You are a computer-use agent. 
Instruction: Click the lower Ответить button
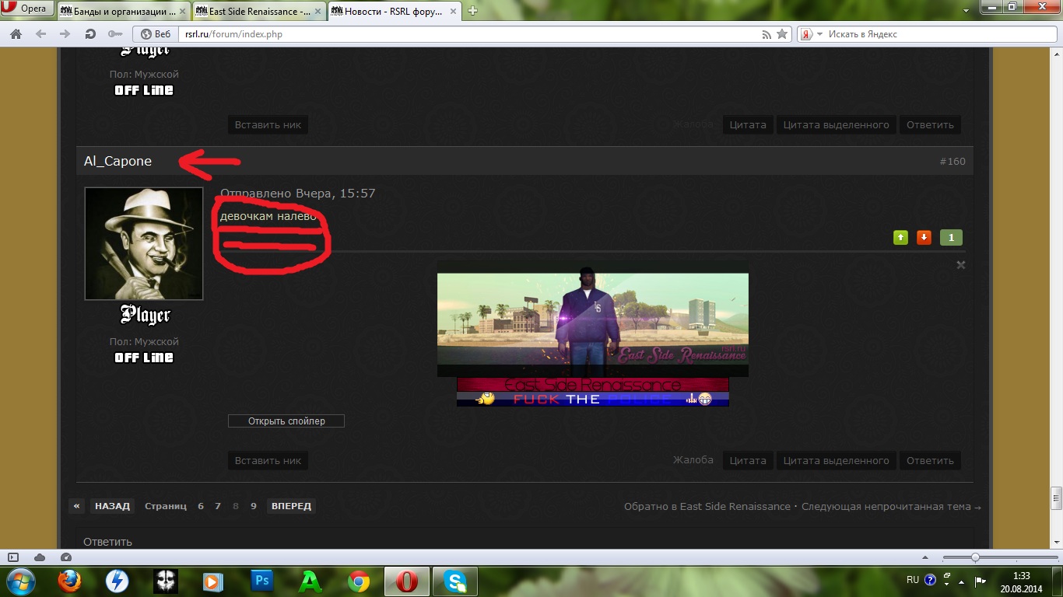pos(930,460)
